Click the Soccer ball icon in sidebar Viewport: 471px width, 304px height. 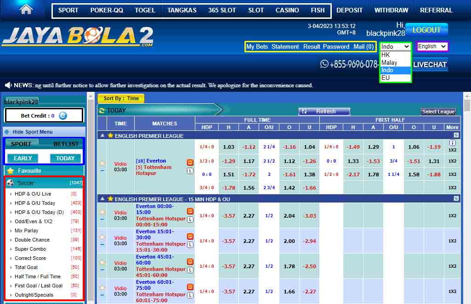tap(11, 183)
